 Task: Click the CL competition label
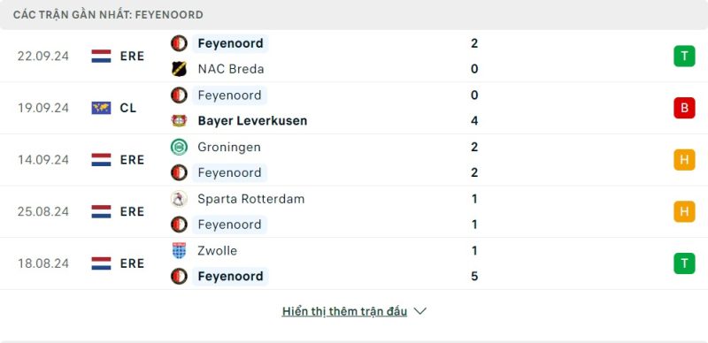[128, 108]
